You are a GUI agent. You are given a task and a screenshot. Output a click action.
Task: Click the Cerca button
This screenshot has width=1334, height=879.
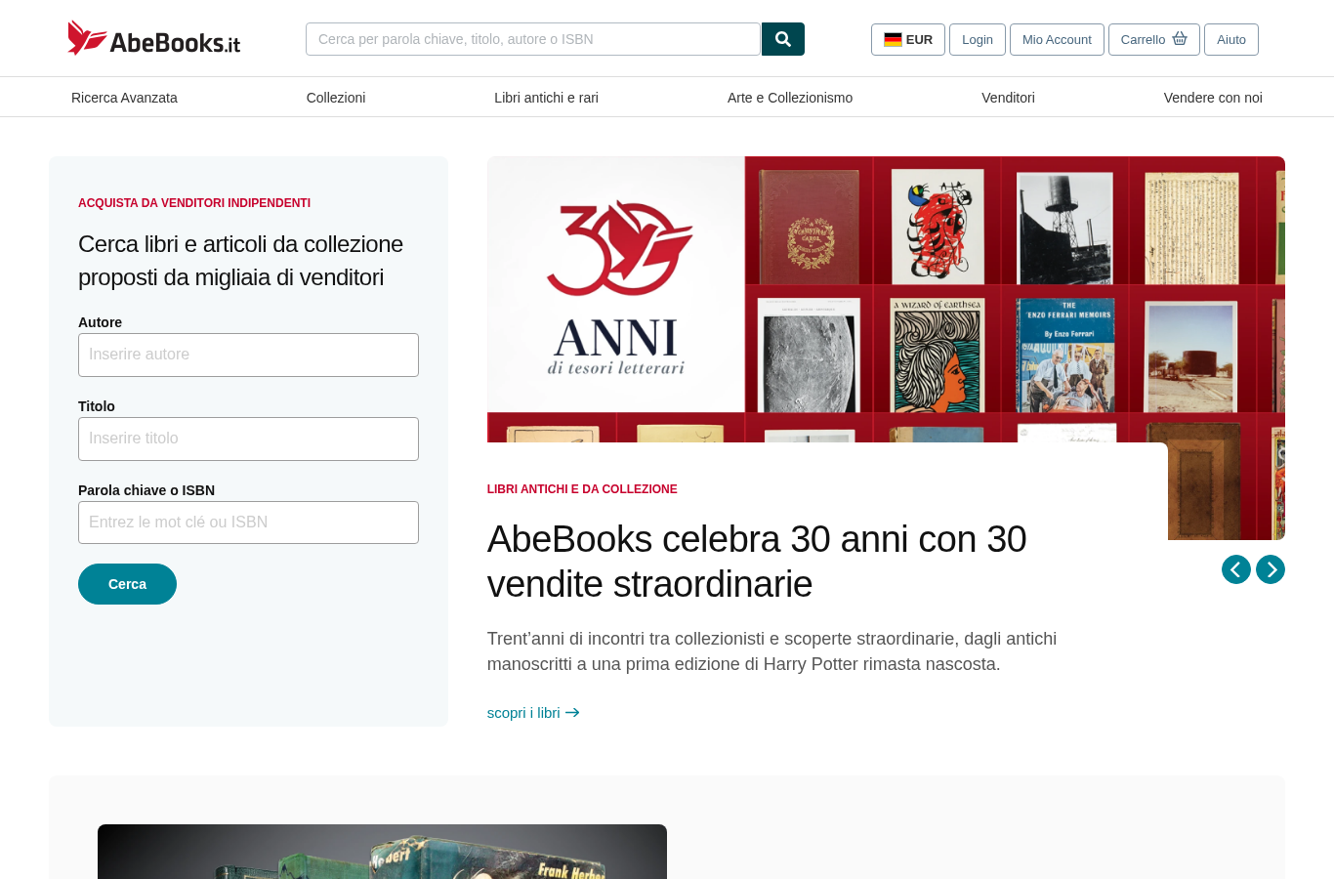127,584
